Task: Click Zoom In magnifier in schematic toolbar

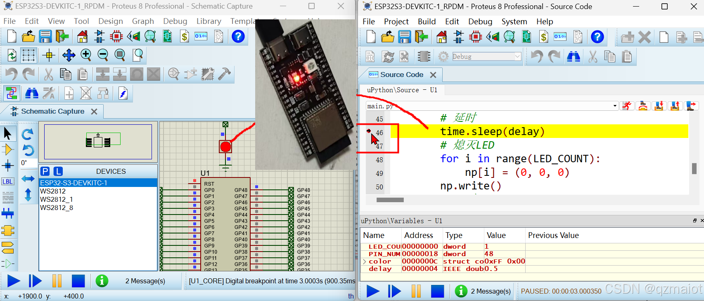Action: click(x=86, y=55)
